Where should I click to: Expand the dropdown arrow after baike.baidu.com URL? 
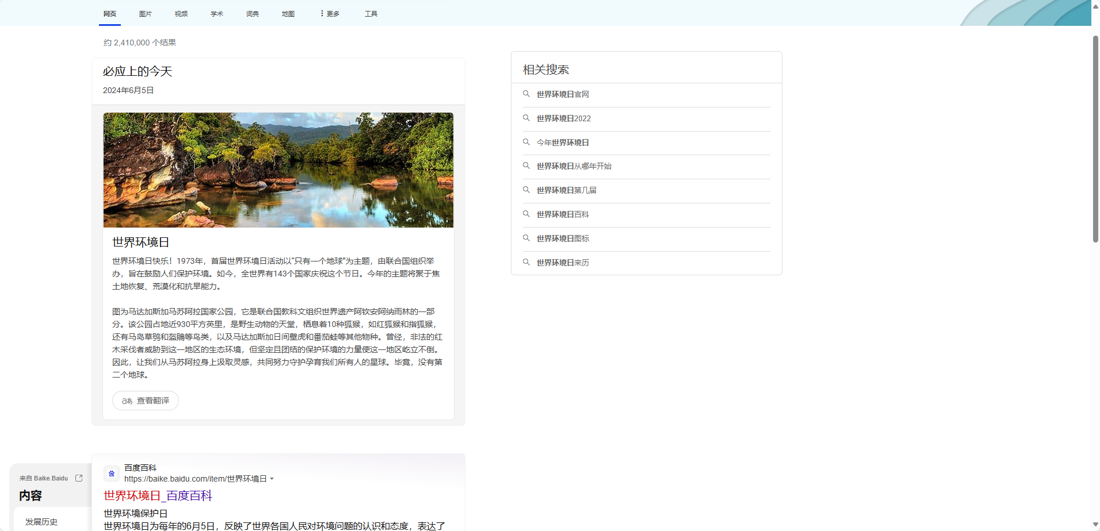tap(272, 479)
